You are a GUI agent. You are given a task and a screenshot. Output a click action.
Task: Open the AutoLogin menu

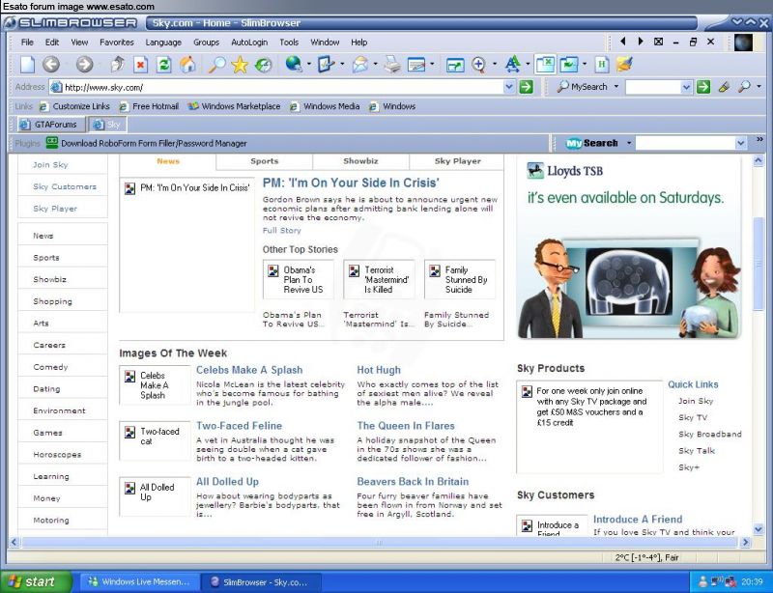pos(249,42)
